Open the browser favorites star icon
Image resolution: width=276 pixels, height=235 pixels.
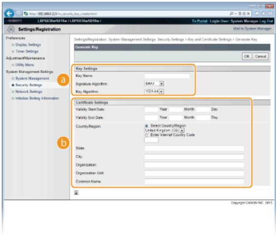[263, 14]
